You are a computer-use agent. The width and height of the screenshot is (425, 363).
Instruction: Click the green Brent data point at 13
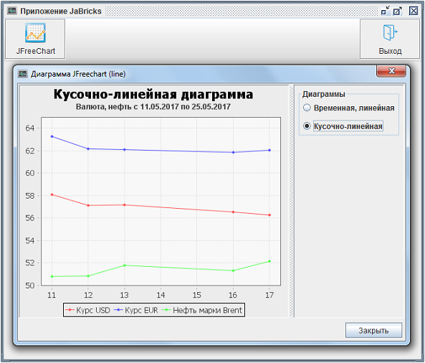coord(125,265)
